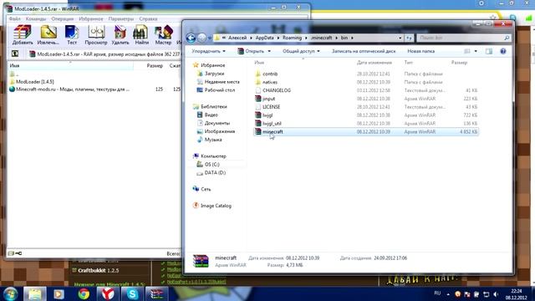Click Алексей segment in address bar

tap(237, 38)
